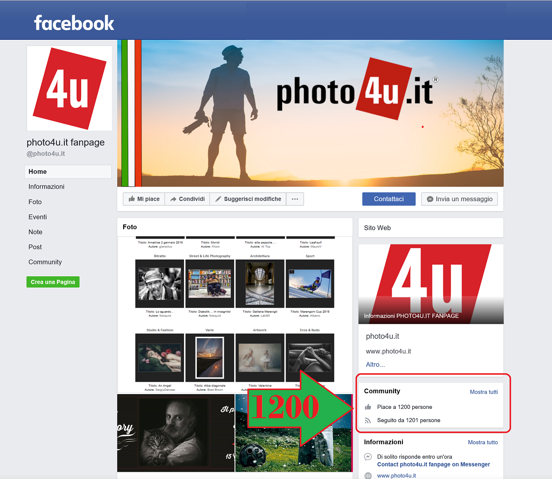Open the cover photo image
Image resolution: width=552 pixels, height=479 pixels.
click(310, 113)
